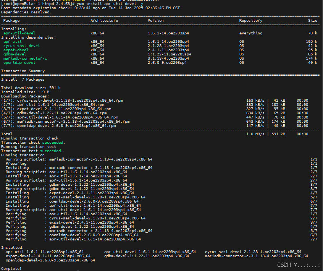This screenshot has width=323, height=271.
Task: Select 'cyrus-sasl-devel-2.1.28-1' under Installed list
Action: (253, 252)
